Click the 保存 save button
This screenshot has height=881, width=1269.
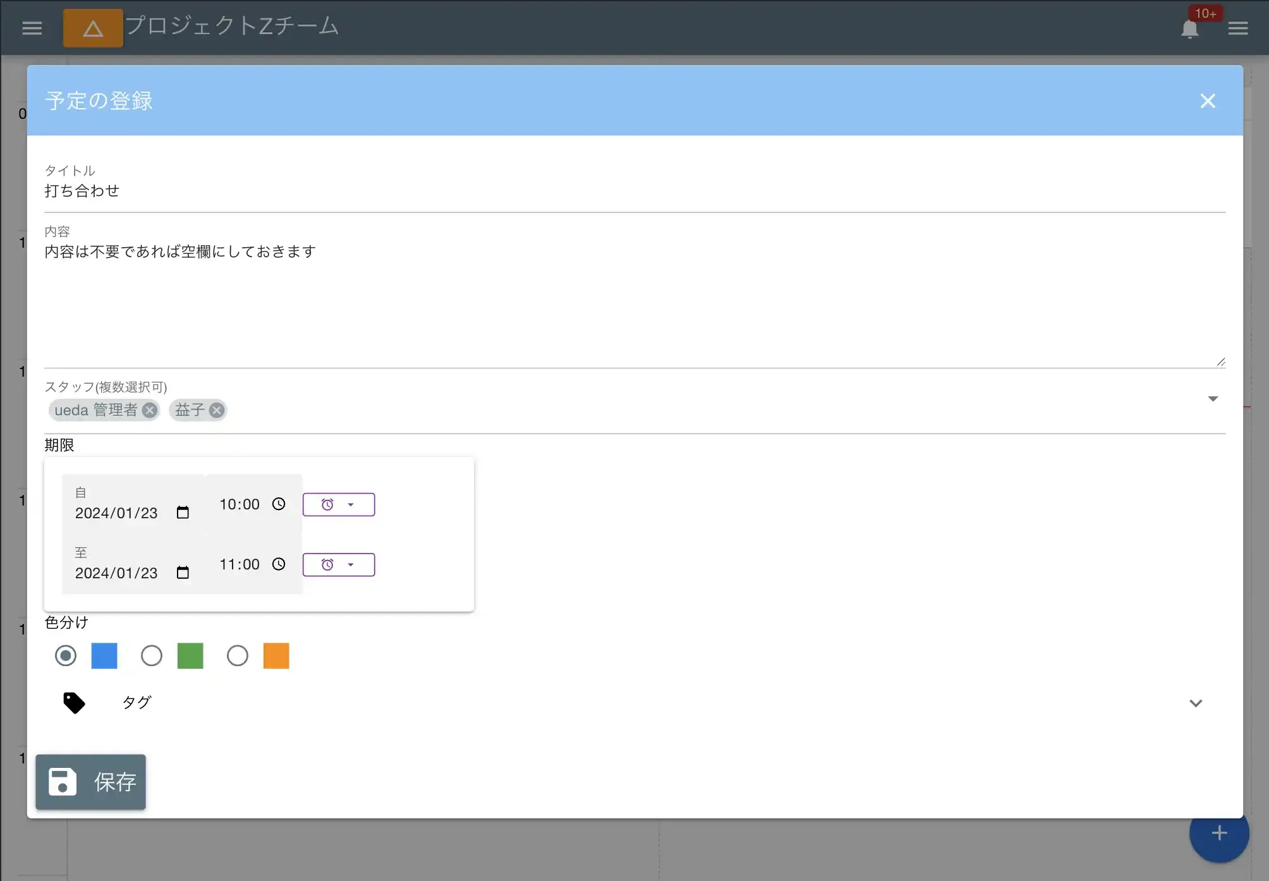click(90, 782)
